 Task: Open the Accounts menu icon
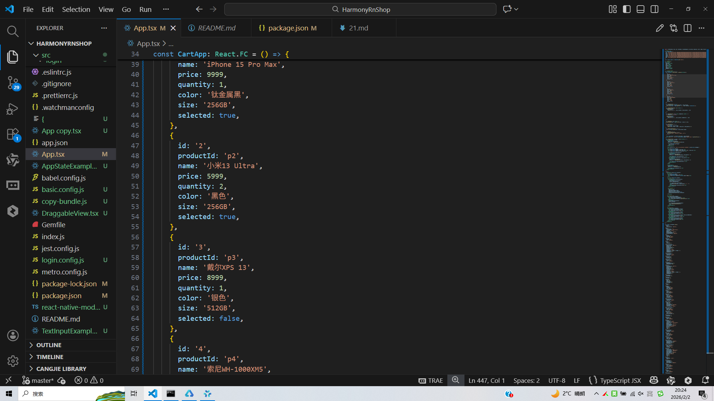coord(13,336)
